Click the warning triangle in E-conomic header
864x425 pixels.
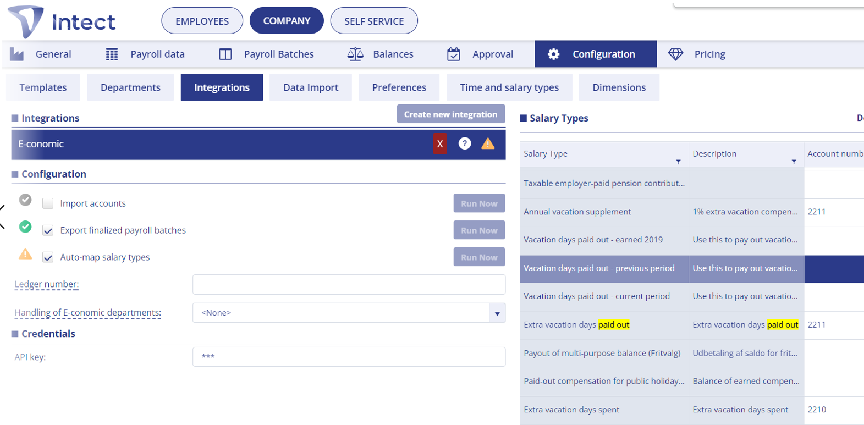(488, 144)
